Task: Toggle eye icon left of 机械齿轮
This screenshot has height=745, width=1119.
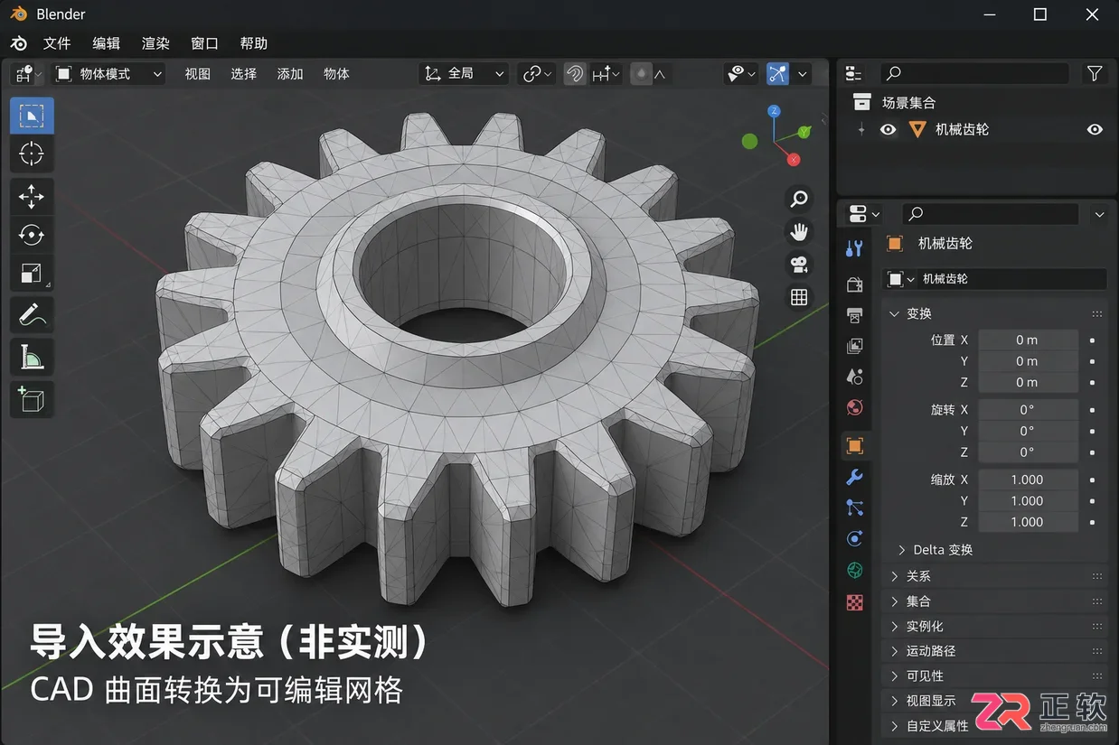Action: (x=889, y=129)
